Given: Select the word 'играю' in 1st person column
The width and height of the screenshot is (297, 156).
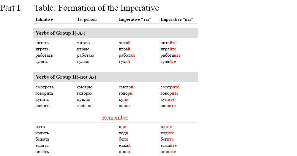Looking at the screenshot, I should (83, 49).
